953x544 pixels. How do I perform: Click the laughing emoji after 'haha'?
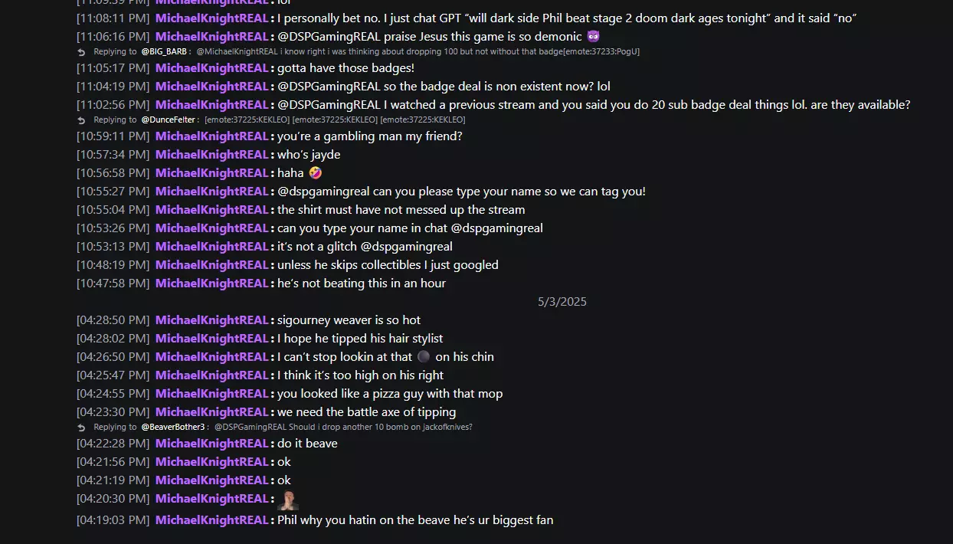(x=315, y=173)
